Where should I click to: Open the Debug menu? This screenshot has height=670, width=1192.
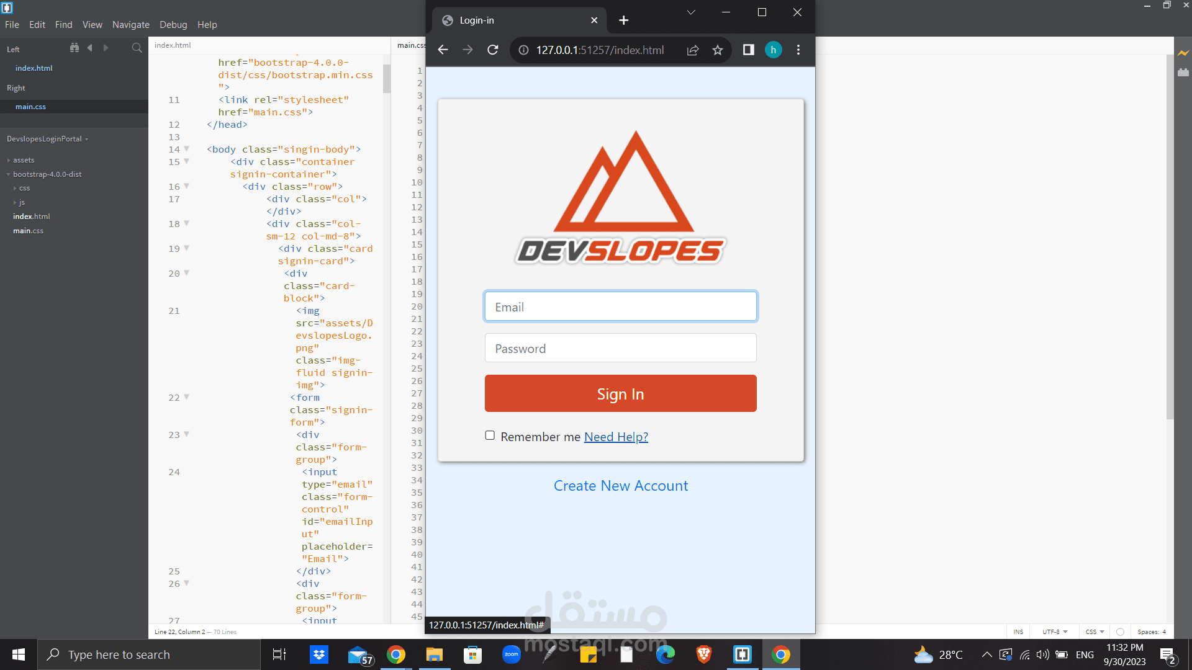173,25
